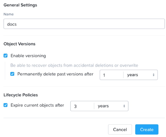The image size is (166, 137).
Task: Click the recover objects description text
Action: click(x=74, y=66)
